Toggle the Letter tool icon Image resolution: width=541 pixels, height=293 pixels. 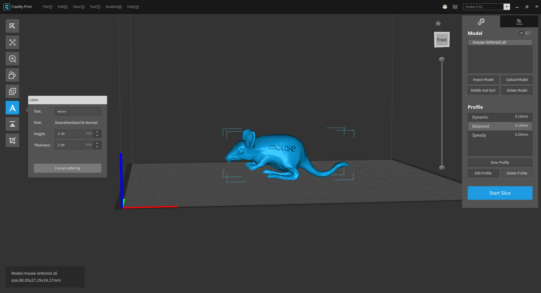tap(12, 108)
